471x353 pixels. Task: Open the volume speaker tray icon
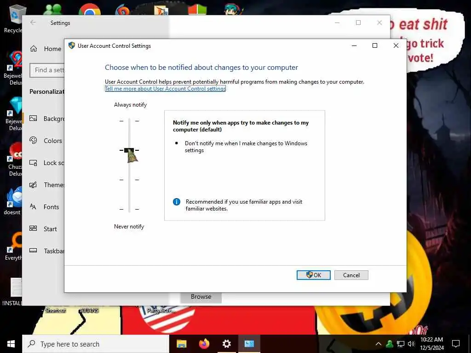[x=411, y=344]
